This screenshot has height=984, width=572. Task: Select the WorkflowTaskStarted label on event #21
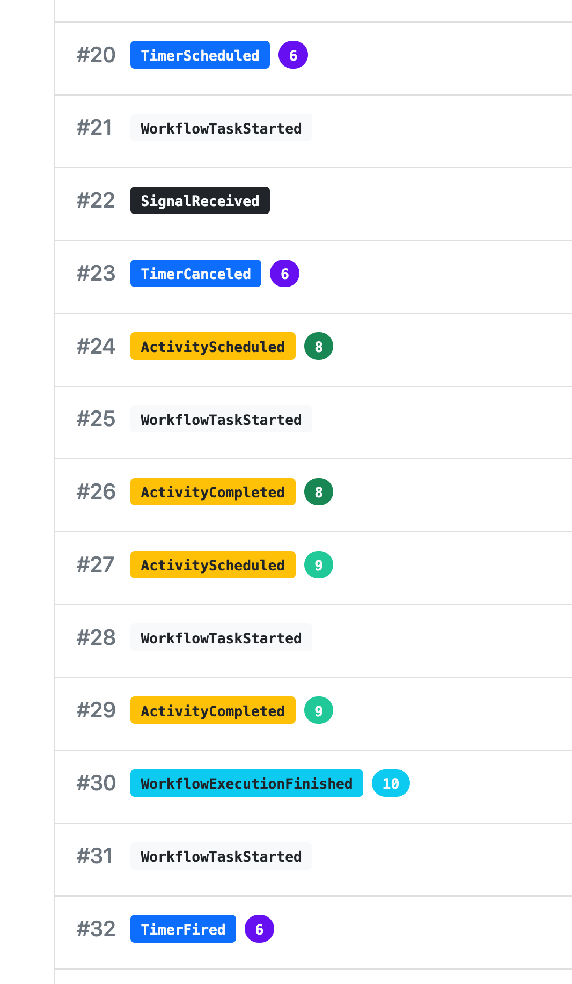221,127
